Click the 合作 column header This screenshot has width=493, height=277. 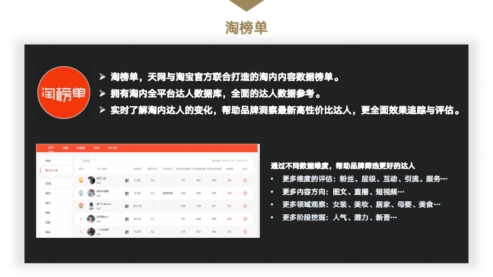[x=245, y=169]
